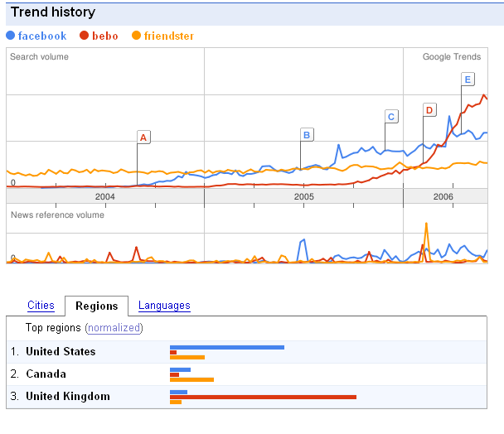Open red flag marker D
Screen dimensions: 504x434
tap(429, 110)
